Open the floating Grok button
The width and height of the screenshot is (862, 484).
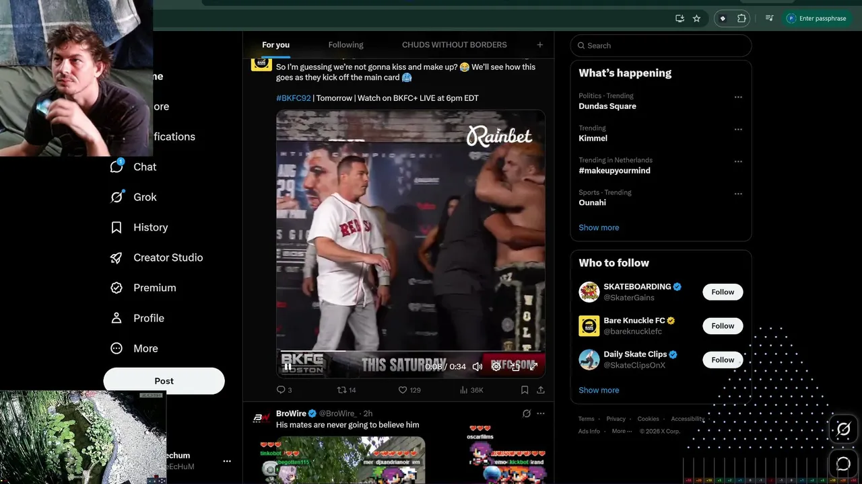[843, 429]
